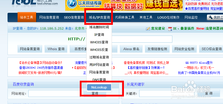Select DNS查询 in the dropdown
223x104 pixels.
(x=99, y=80)
